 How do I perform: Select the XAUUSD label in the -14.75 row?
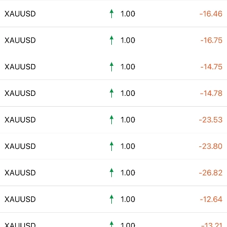coord(20,67)
